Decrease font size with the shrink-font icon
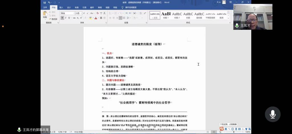Screen dimensions: 292x134 click(87, 13)
